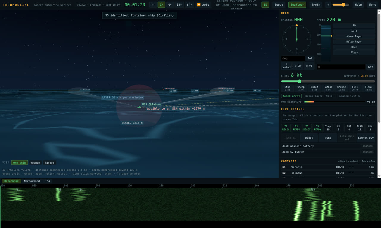Screen dimensions: 381x228
Task: Order all Stop 0 kt
Action: point(287,88)
